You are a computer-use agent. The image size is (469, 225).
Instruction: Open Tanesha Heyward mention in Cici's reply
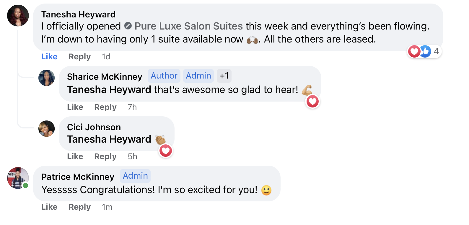point(109,139)
